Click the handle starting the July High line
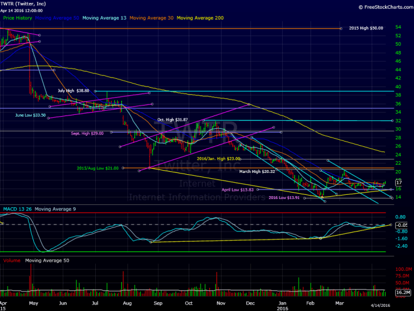414x311 pixels. point(95,91)
